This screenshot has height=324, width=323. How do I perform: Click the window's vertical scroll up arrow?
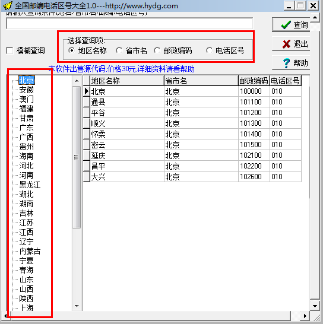315,17
